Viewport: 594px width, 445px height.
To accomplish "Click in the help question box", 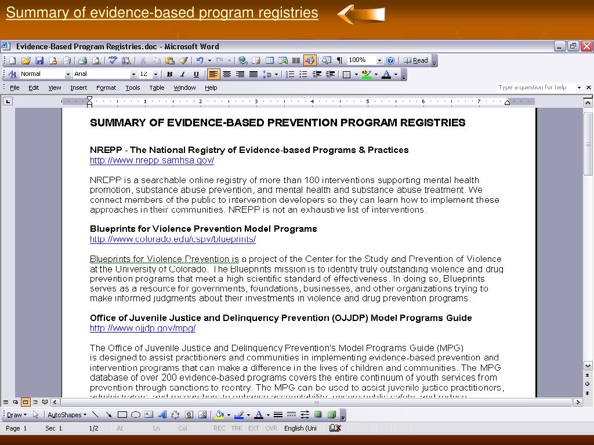I will [x=535, y=87].
